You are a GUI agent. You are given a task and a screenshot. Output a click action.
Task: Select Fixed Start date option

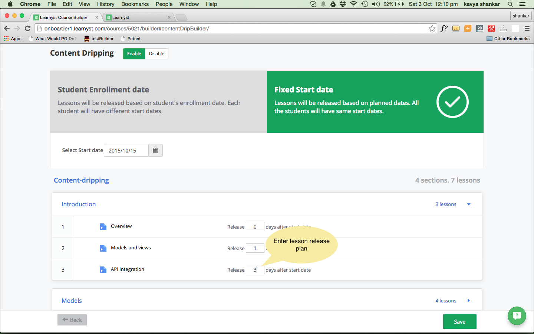375,102
